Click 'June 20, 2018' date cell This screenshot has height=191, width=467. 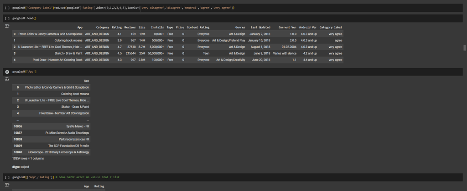coord(261,60)
